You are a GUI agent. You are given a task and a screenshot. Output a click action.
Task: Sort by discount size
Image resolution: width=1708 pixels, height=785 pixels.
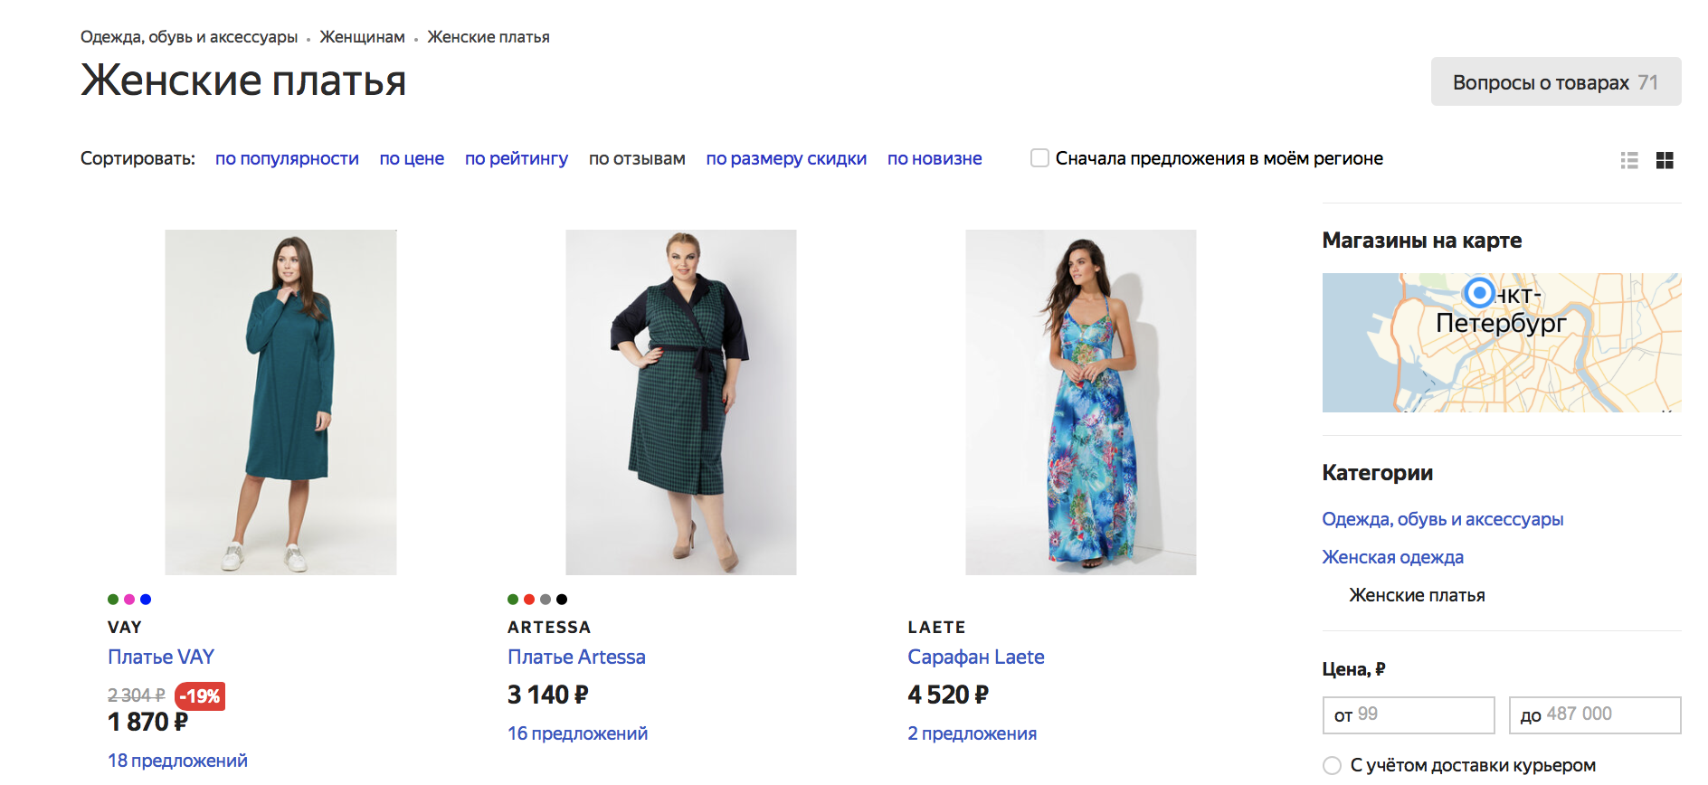click(786, 158)
